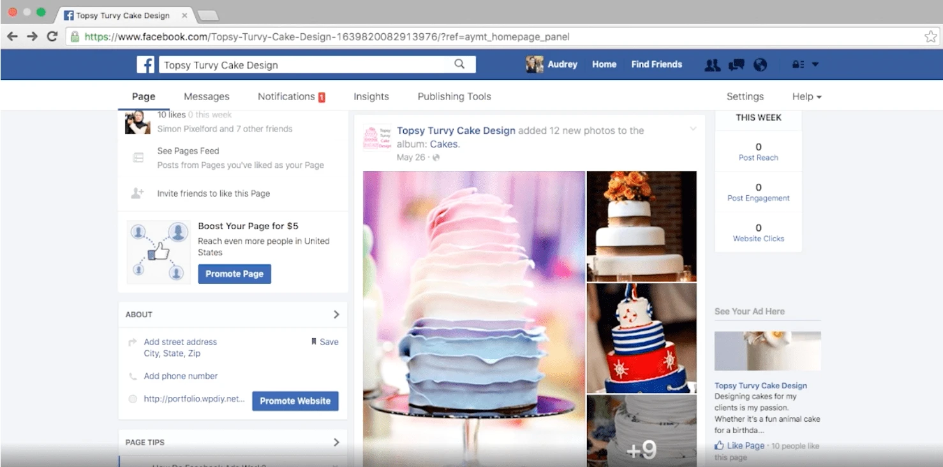The width and height of the screenshot is (943, 467).
Task: Click the phone icon beside Add phone number
Action: 133,376
